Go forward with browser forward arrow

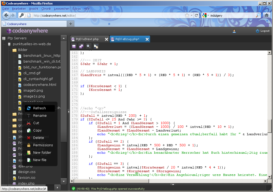click(x=13, y=16)
